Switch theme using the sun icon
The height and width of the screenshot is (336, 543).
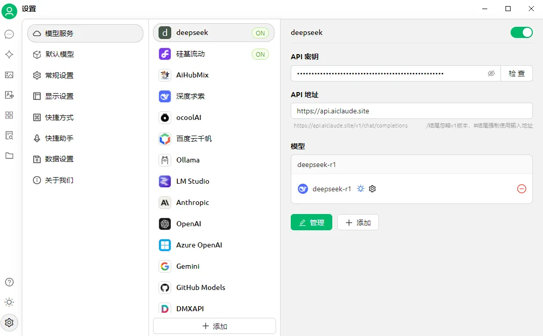(x=9, y=302)
